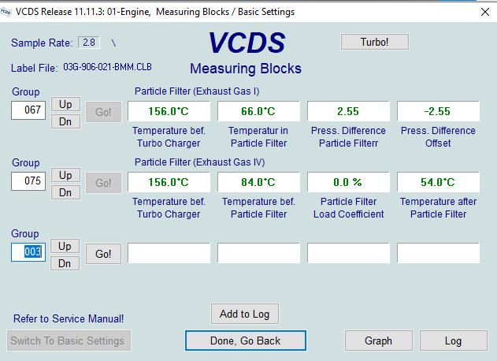Click Done, Go Back button
Image resolution: width=497 pixels, height=361 pixels.
tap(245, 341)
